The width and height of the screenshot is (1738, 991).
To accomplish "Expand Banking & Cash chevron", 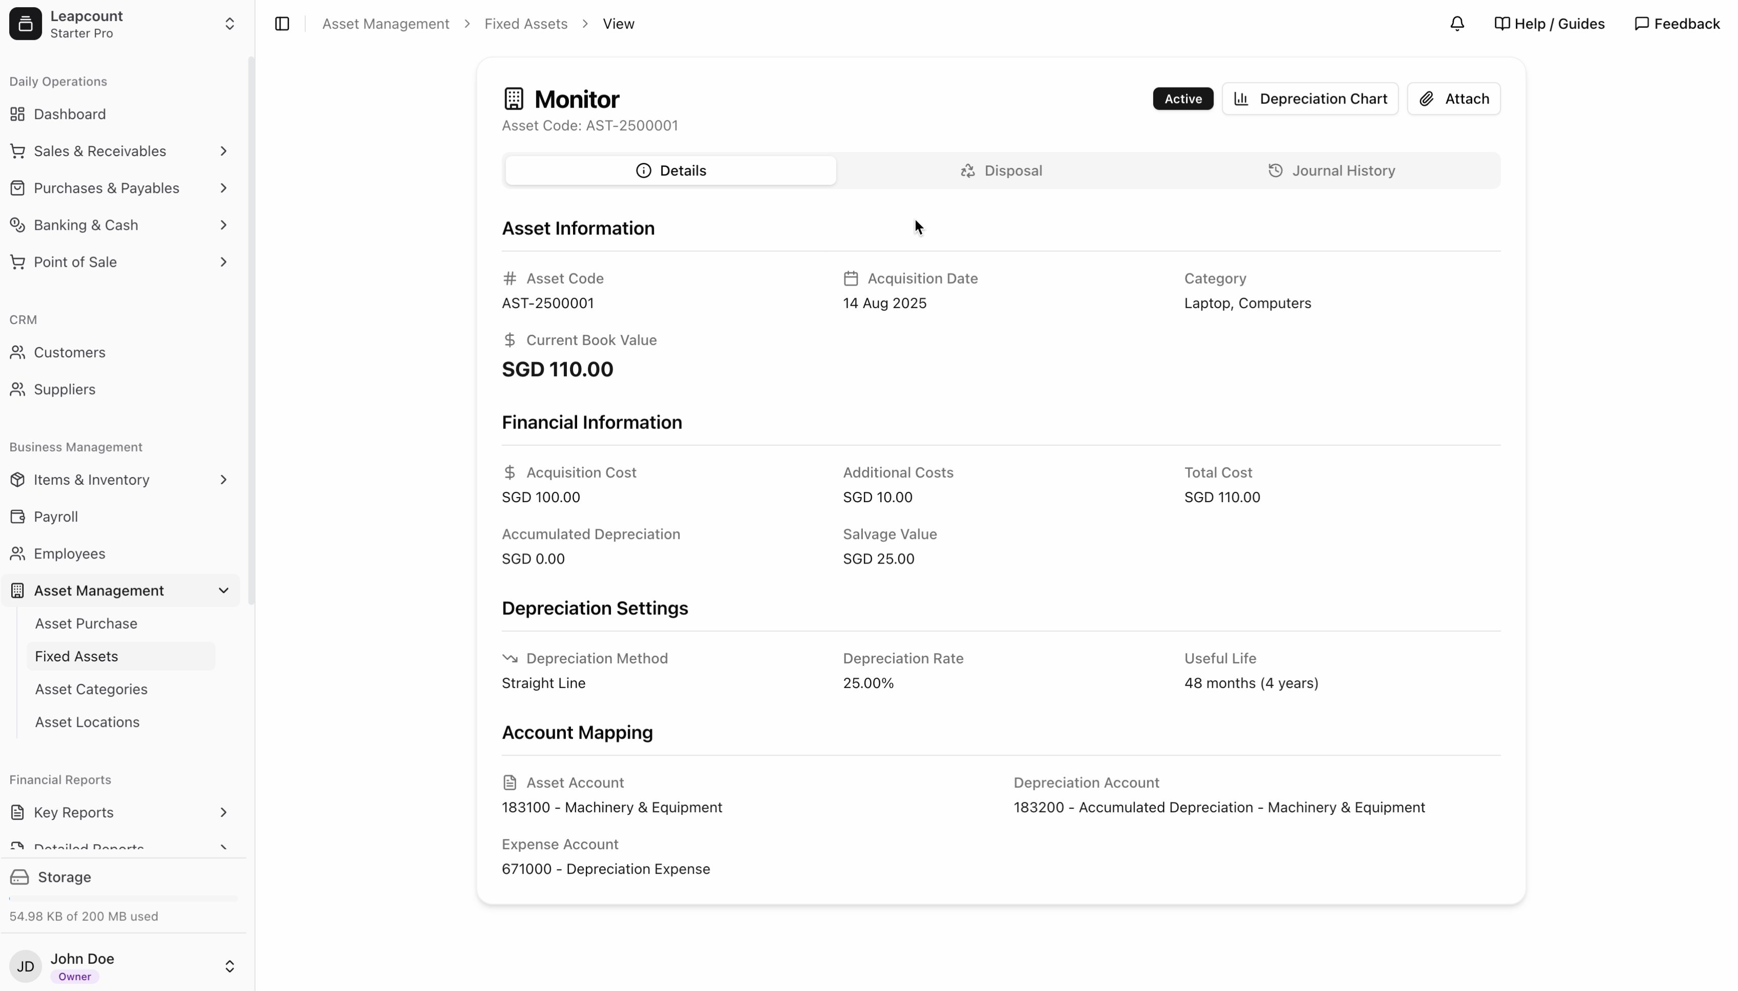I will coord(223,225).
